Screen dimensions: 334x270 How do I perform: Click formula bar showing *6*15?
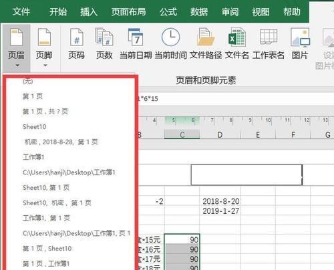pos(236,98)
